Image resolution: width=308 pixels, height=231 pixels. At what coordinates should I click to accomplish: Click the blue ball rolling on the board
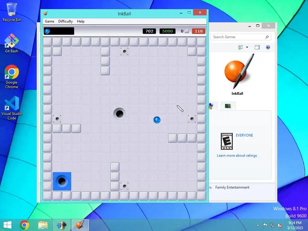coord(157,120)
